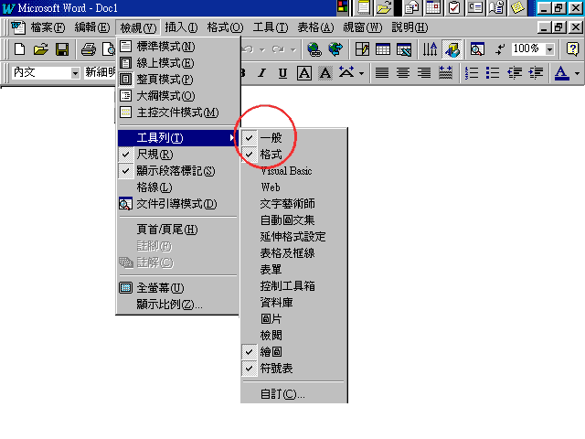The image size is (585, 439).
Task: Decrease indent of the paragraph
Action: pyautogui.click(x=515, y=73)
